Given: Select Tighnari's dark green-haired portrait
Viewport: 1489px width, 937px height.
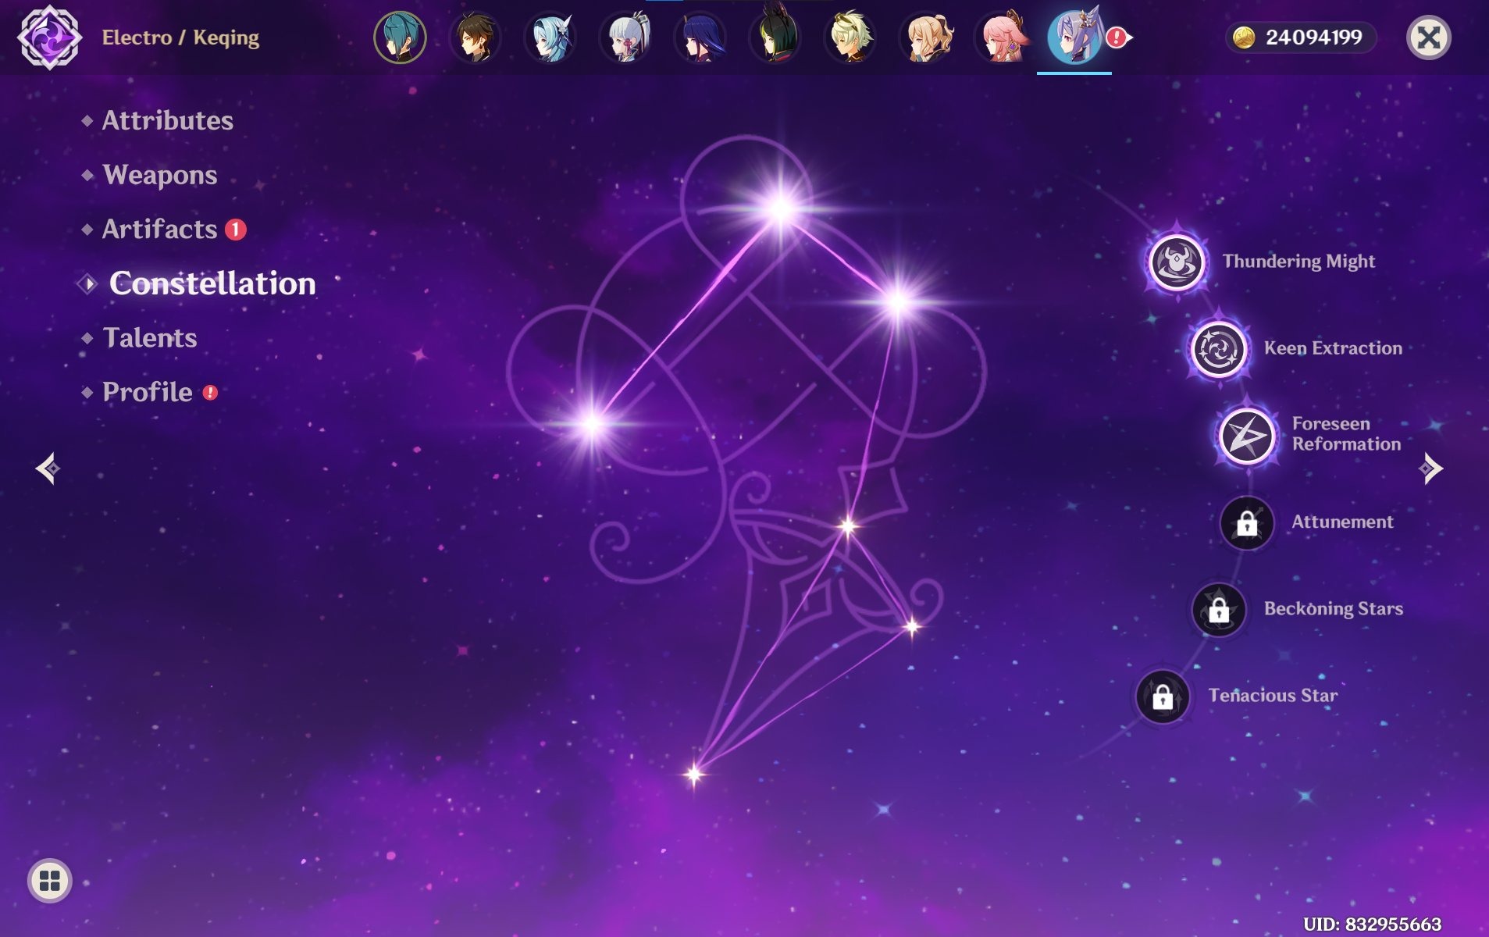Looking at the screenshot, I should pos(775,37).
